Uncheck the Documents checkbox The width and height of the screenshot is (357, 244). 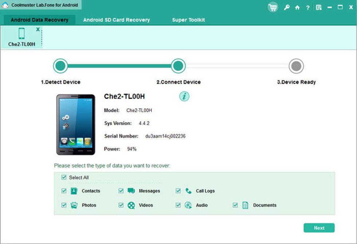pyautogui.click(x=235, y=205)
